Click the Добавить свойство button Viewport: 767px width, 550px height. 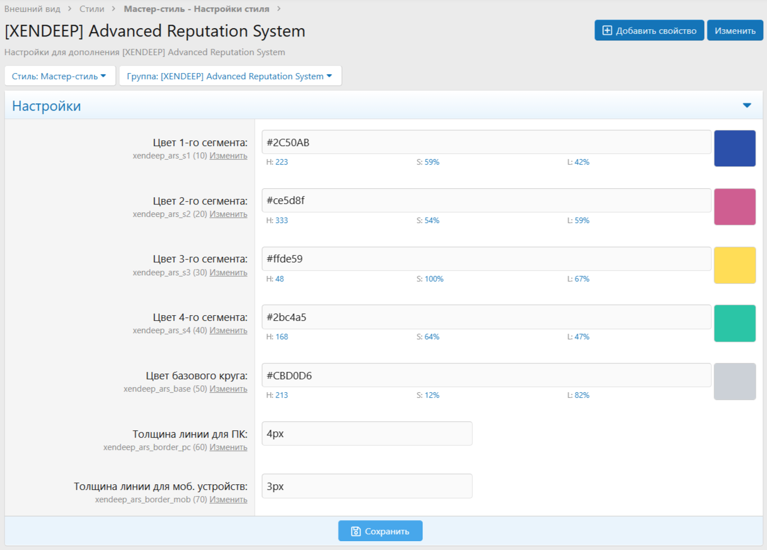click(x=649, y=31)
